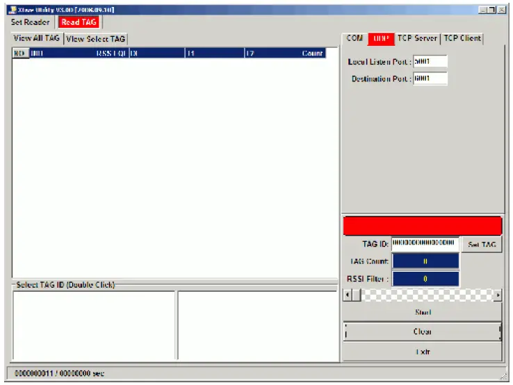The width and height of the screenshot is (513, 385).
Task: Click the RSSI LQI column header
Action: pos(111,53)
